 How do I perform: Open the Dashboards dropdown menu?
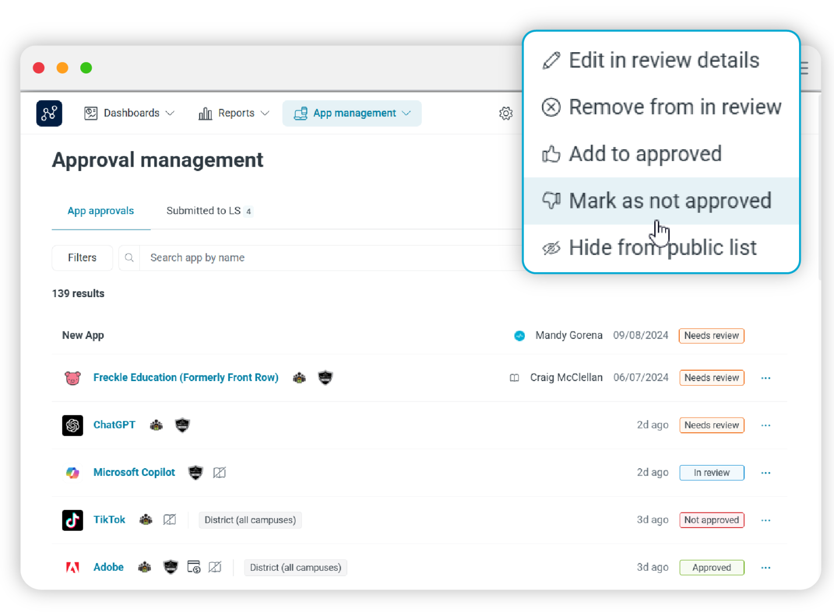pos(129,113)
